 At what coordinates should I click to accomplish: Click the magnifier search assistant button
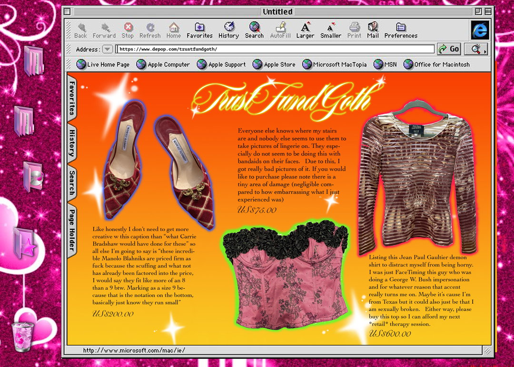click(476, 49)
